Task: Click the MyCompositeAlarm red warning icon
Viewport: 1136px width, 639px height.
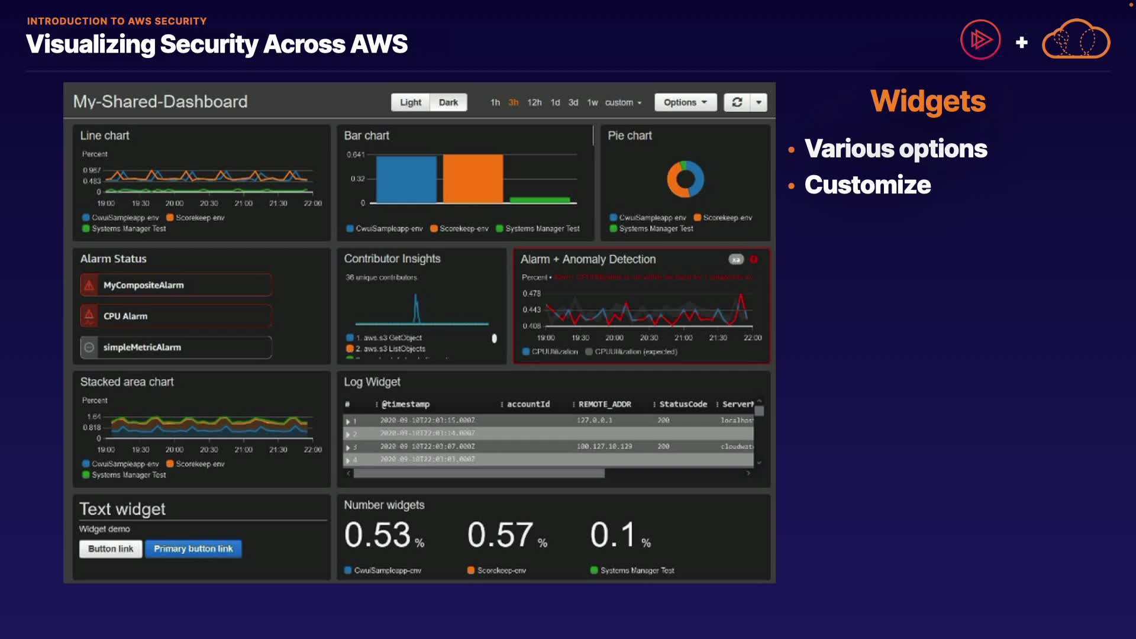Action: (89, 285)
